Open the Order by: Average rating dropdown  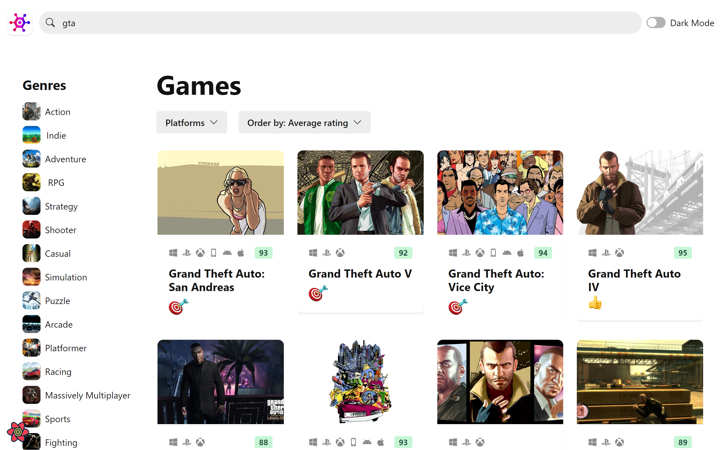pyautogui.click(x=304, y=123)
